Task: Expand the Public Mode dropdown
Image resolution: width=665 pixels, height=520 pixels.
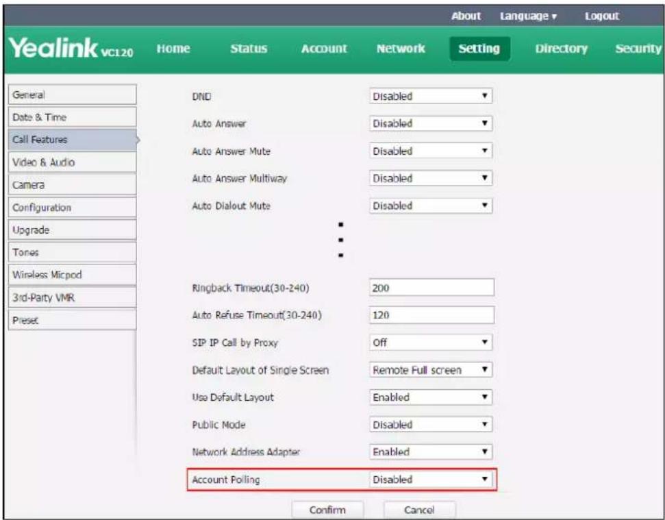Action: click(431, 425)
